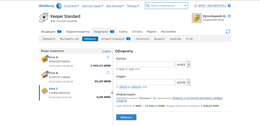260x126 pixels.
Task: Open История операций submenu item
Action: 116,39
